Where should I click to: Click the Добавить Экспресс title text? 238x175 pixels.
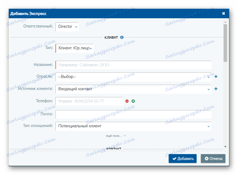click(x=28, y=14)
